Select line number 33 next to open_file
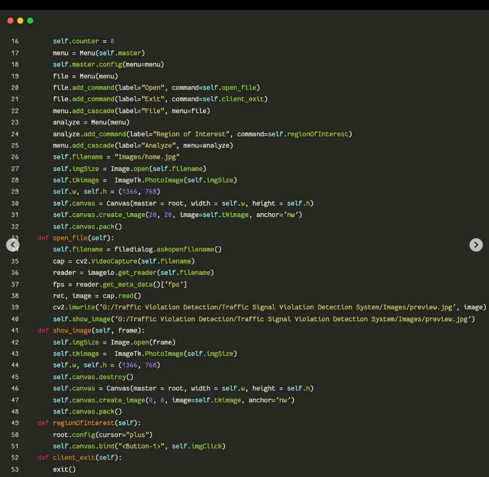The height and width of the screenshot is (477, 489). (14, 238)
